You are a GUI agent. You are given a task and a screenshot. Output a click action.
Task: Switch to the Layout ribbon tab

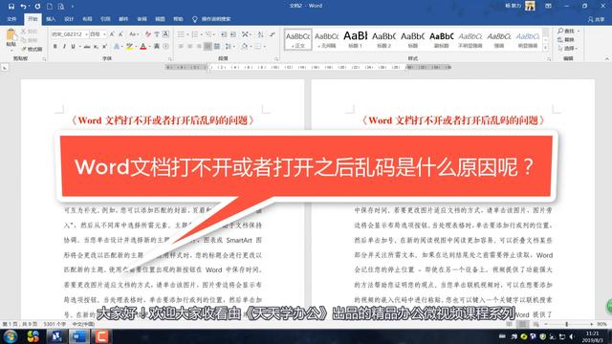[x=87, y=19]
